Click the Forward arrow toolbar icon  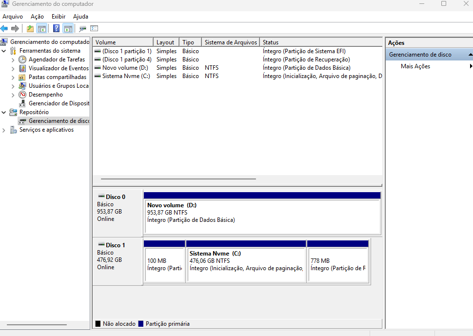click(15, 29)
